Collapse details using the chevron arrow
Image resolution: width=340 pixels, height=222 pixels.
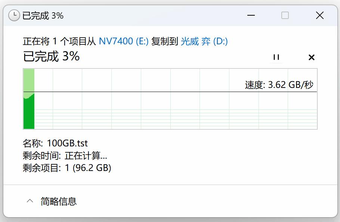click(30, 201)
